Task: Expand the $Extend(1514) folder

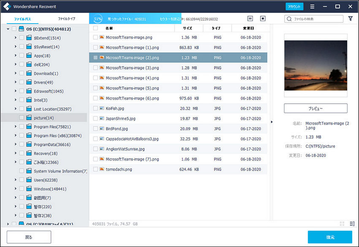Action: click(x=15, y=38)
